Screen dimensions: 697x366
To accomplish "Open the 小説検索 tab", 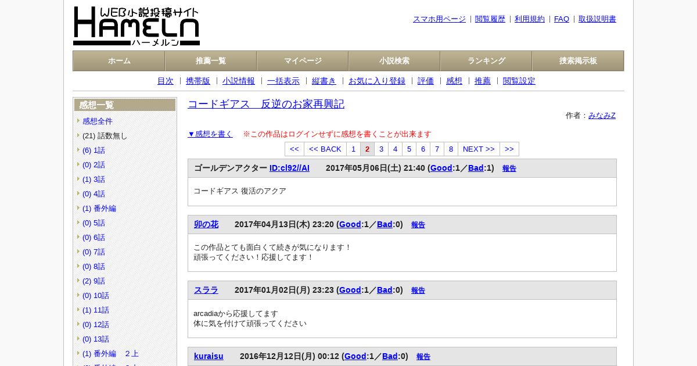I will click(x=394, y=61).
